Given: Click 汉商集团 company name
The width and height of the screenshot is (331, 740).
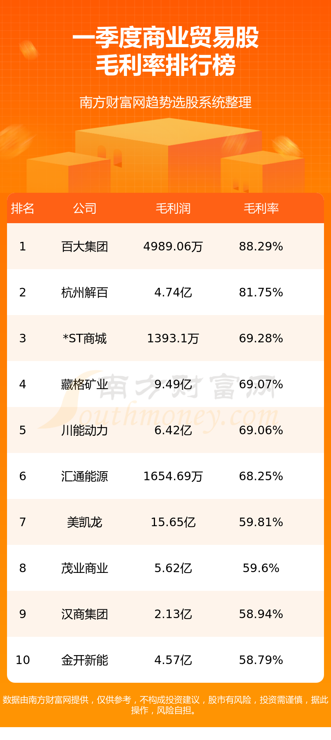Looking at the screenshot, I should (x=85, y=614).
